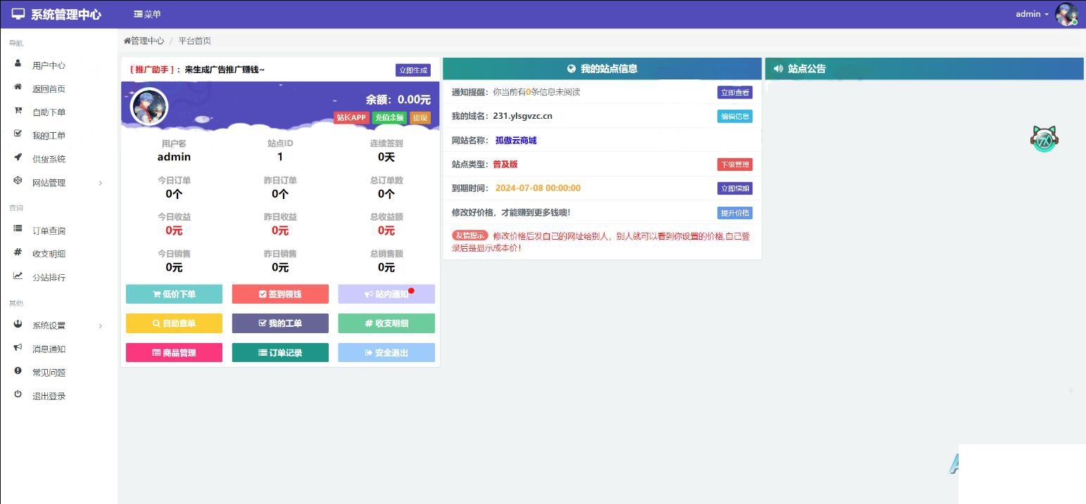Click the 提现 button
The width and height of the screenshot is (1086, 504).
coord(419,117)
